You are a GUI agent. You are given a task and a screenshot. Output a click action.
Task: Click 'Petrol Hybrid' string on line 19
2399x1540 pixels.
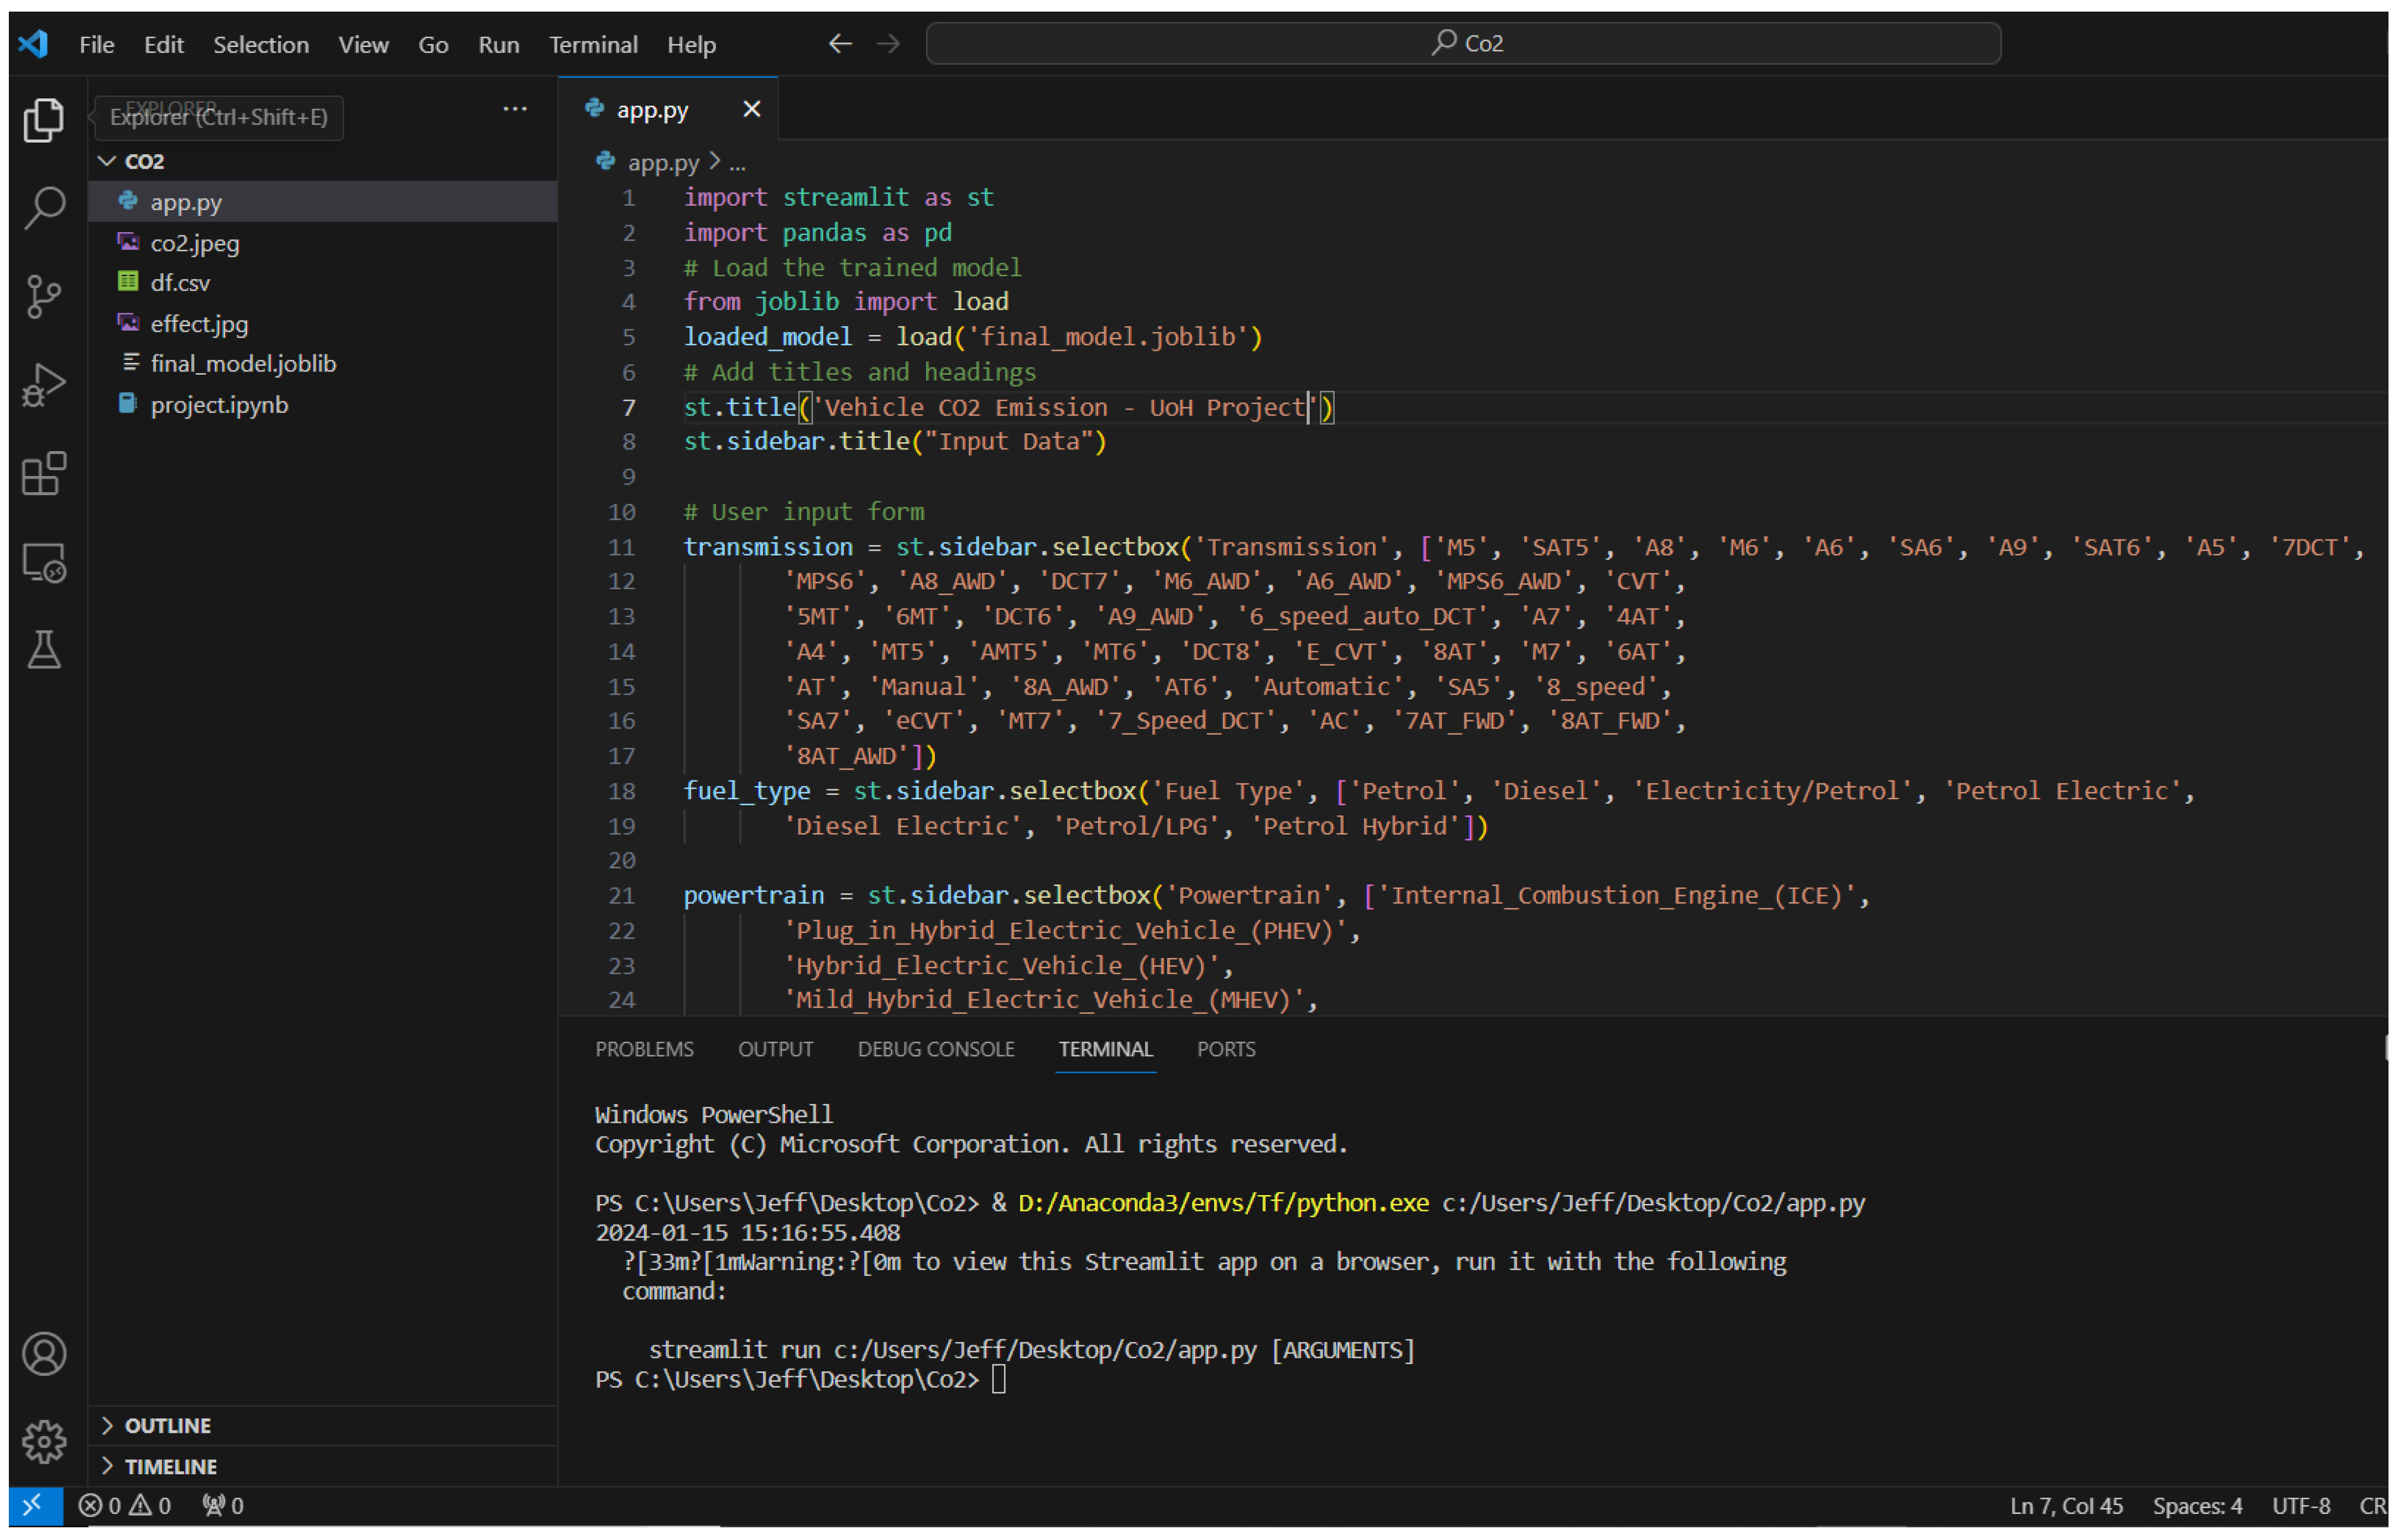pos(1356,826)
